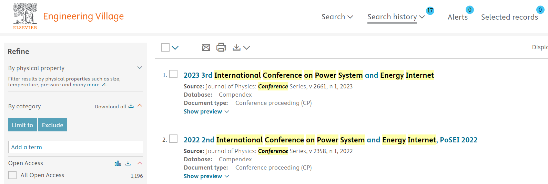The width and height of the screenshot is (548, 184).
Task: Click Selected records count badge
Action: 540,10
